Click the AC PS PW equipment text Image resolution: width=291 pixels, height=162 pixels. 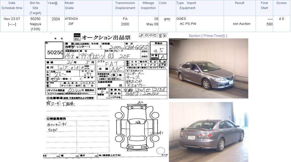pyautogui.click(x=188, y=24)
